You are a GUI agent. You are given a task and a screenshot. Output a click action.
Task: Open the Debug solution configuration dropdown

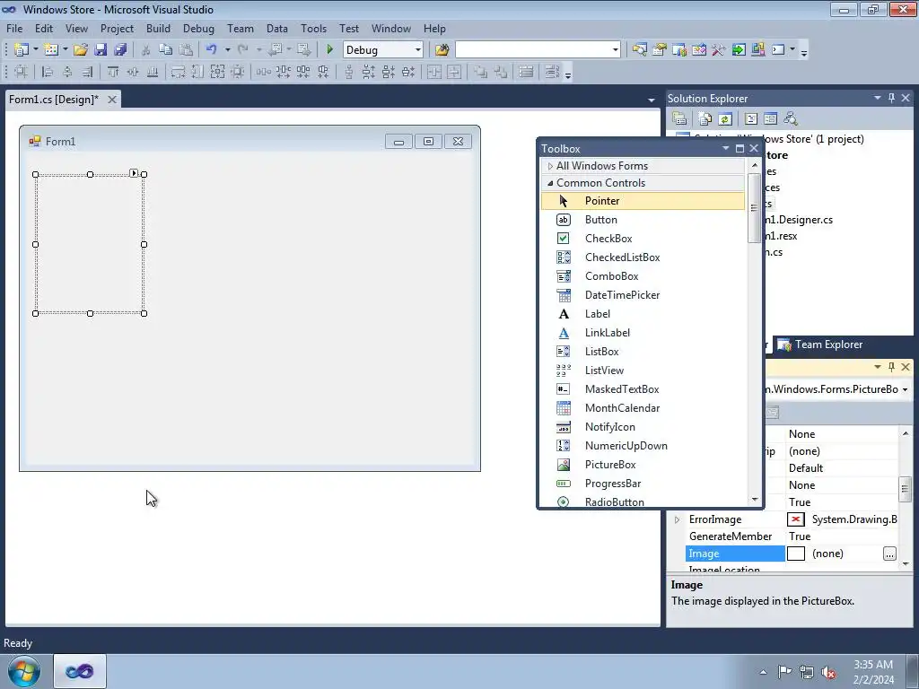[x=418, y=50]
